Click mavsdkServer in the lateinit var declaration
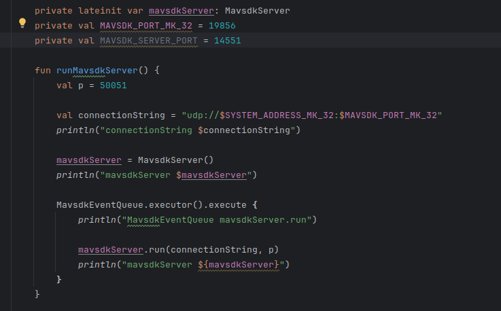The height and width of the screenshot is (311, 501). (x=182, y=11)
